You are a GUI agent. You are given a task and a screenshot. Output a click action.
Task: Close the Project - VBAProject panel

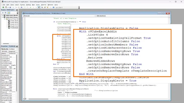pos(17,10)
